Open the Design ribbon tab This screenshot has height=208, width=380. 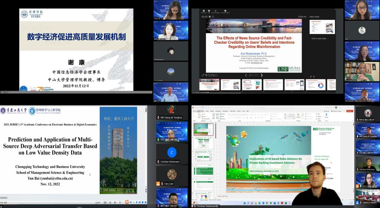click(x=211, y=111)
